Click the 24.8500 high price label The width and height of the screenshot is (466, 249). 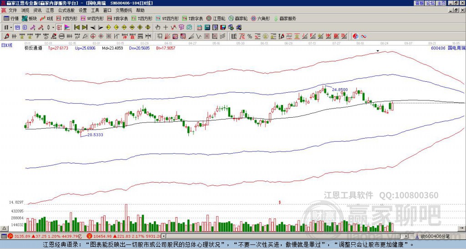(339, 90)
